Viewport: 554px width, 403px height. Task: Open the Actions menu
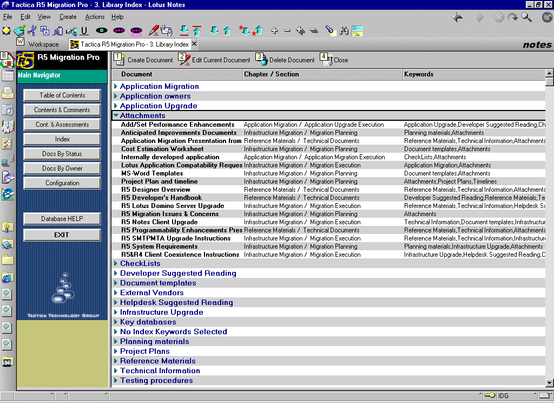pos(95,17)
